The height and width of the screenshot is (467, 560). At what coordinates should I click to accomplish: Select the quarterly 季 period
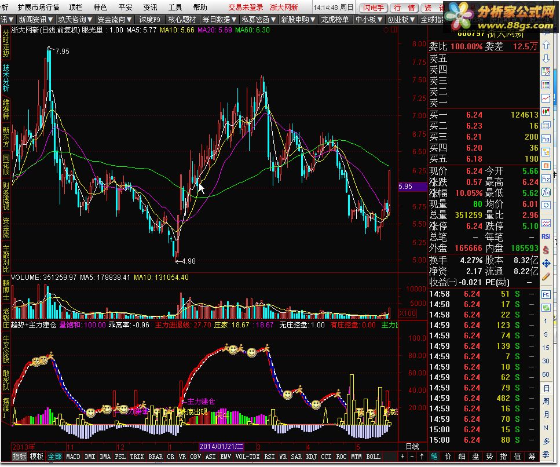(546, 454)
